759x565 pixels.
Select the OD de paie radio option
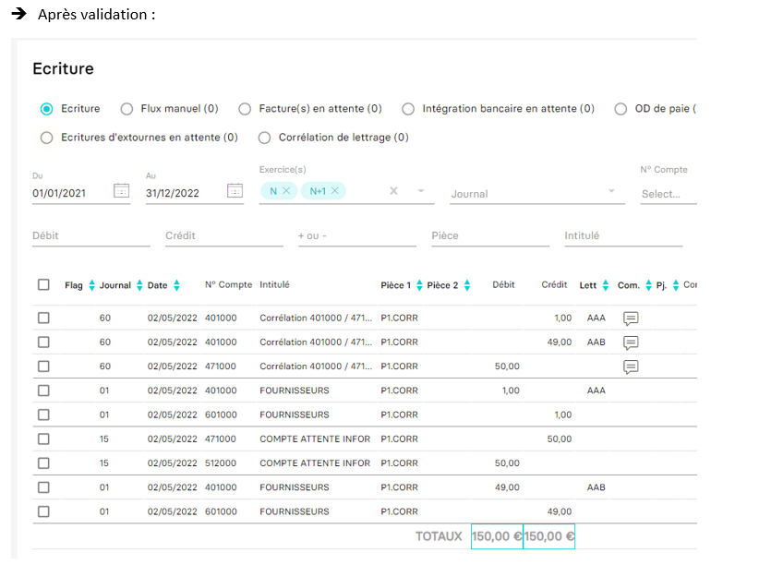(620, 109)
